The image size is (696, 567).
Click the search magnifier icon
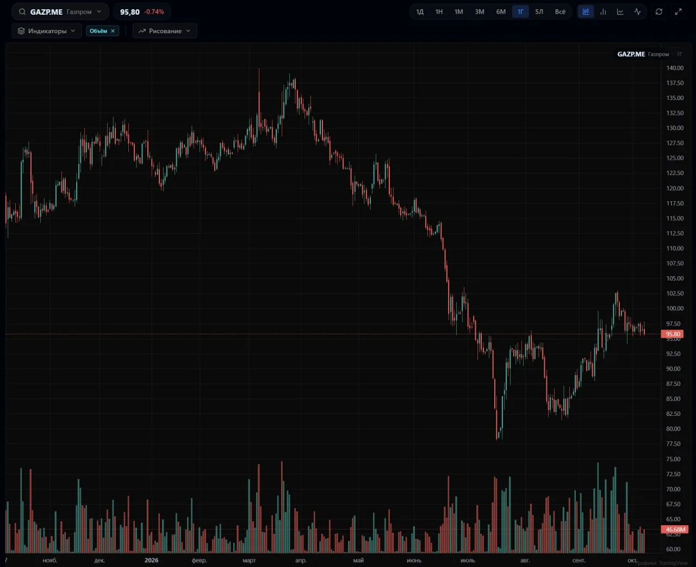pyautogui.click(x=22, y=11)
